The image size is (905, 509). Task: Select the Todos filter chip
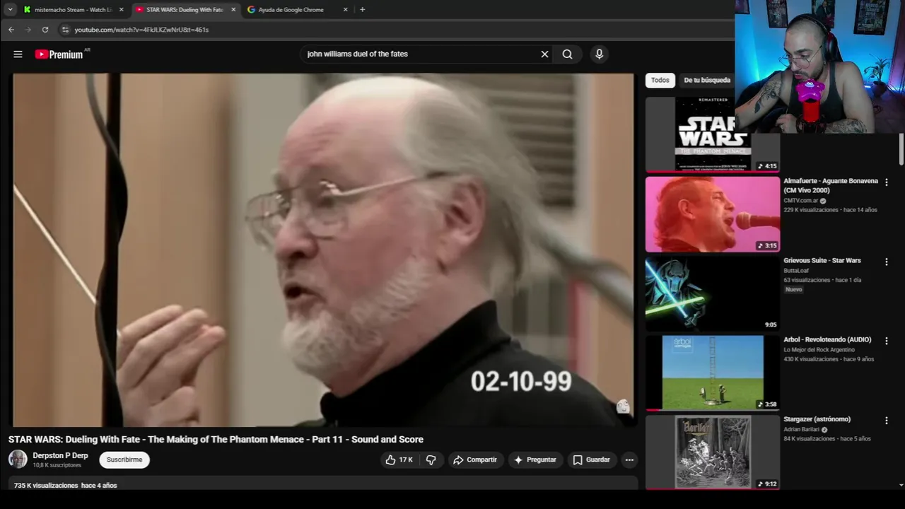point(660,80)
